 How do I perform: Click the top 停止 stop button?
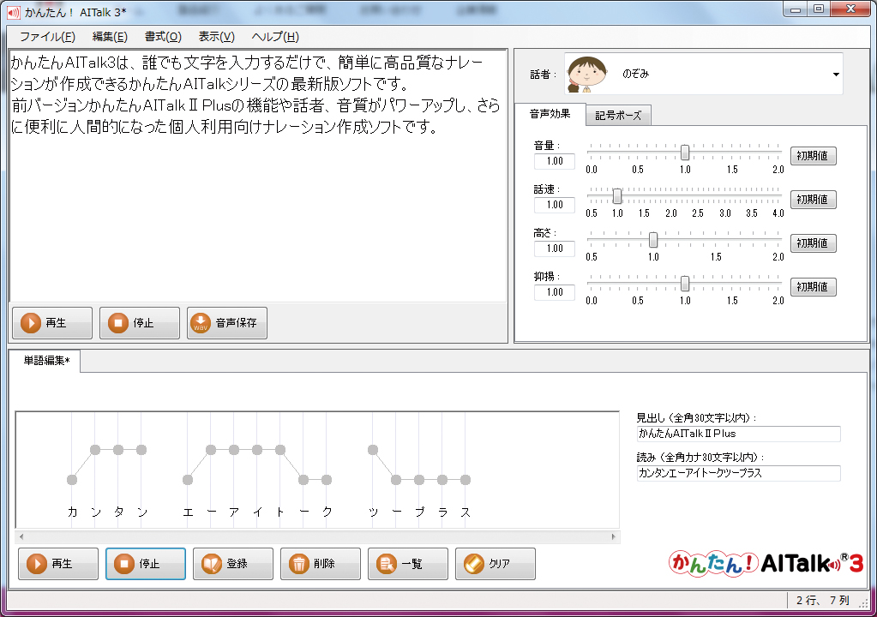click(x=140, y=322)
